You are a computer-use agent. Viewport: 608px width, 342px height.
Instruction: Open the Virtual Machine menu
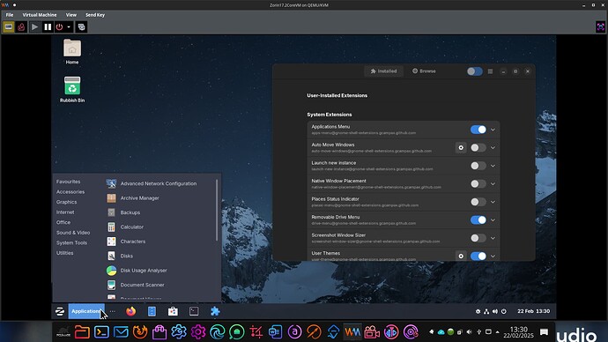[x=40, y=15]
